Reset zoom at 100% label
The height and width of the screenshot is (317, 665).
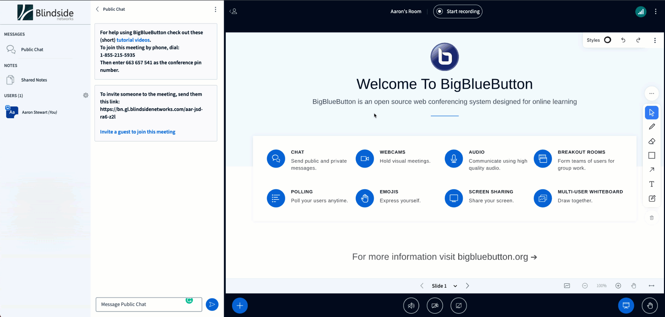(x=601, y=286)
